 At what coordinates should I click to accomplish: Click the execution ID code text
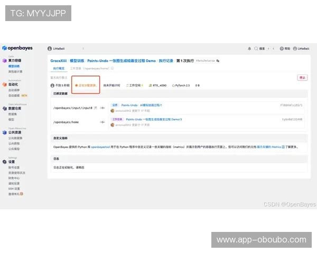205,61
